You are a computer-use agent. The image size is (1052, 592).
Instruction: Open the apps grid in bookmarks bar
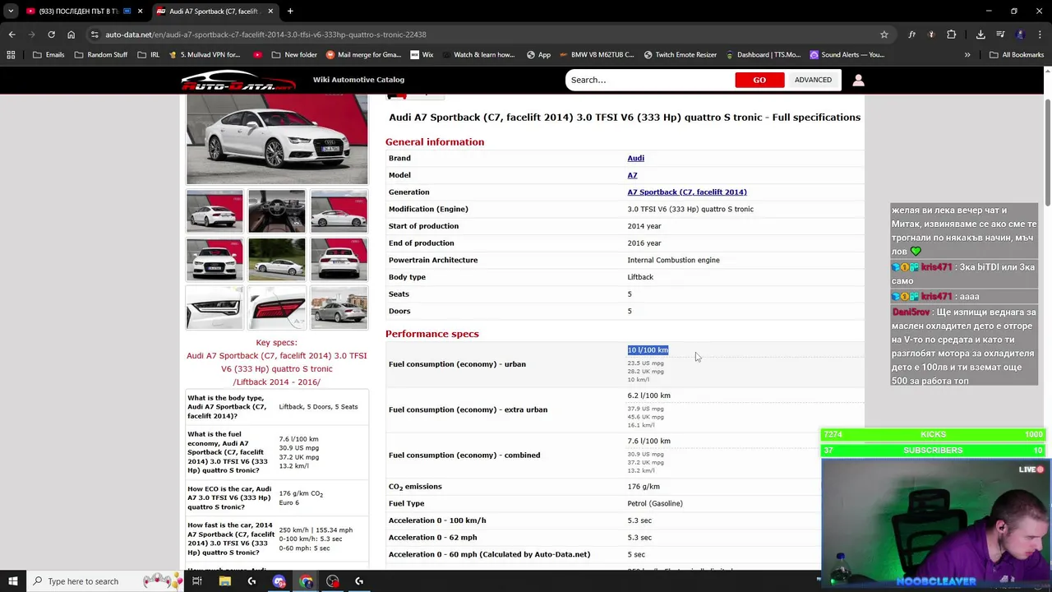[x=11, y=55]
